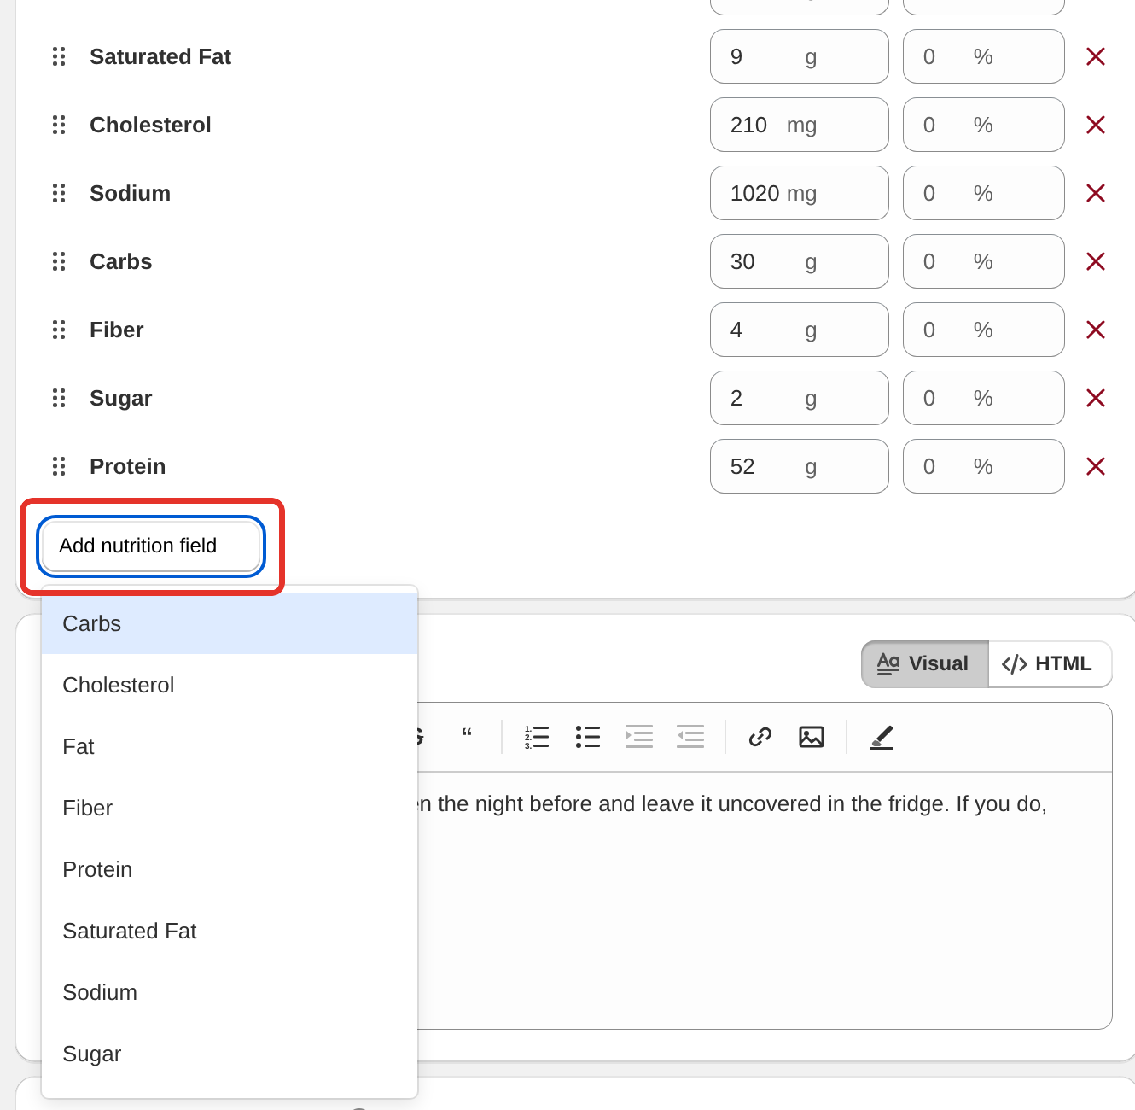Switch editor to Visual mode
This screenshot has height=1110, width=1135.
click(924, 663)
